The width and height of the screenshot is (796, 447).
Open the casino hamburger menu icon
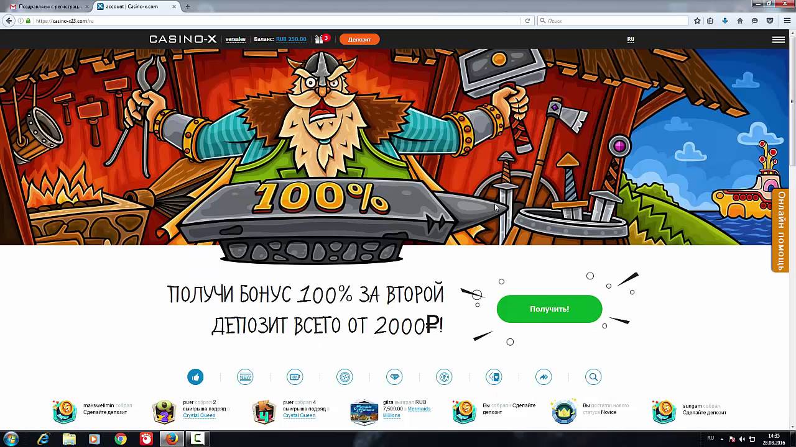tap(778, 39)
